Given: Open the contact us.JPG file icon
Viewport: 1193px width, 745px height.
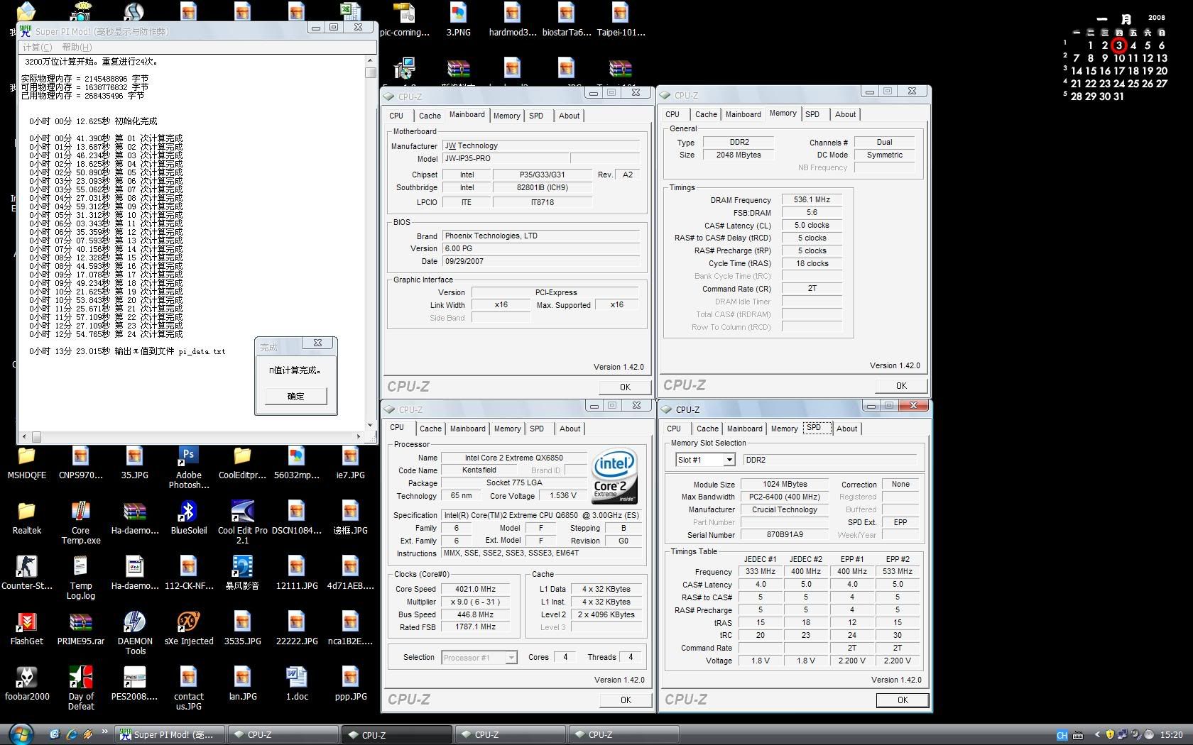Looking at the screenshot, I should click(188, 688).
